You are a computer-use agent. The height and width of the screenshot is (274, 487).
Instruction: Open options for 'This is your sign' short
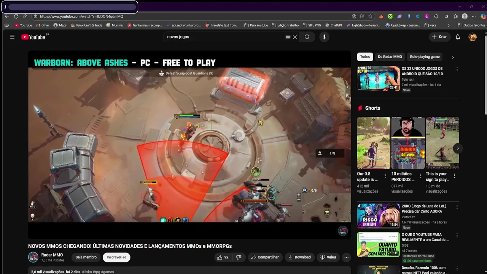tap(454, 176)
